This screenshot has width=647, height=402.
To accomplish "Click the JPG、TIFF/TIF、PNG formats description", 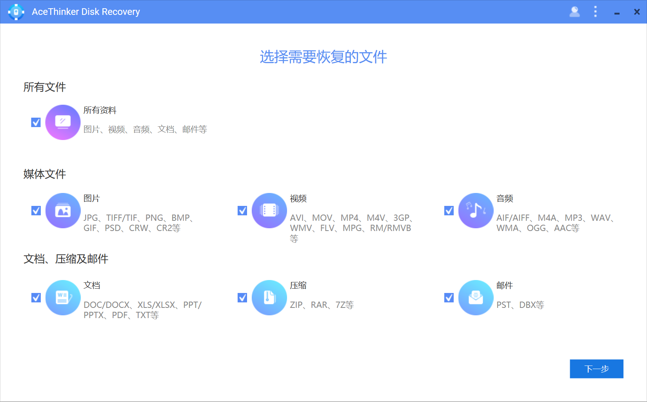I will point(138,223).
